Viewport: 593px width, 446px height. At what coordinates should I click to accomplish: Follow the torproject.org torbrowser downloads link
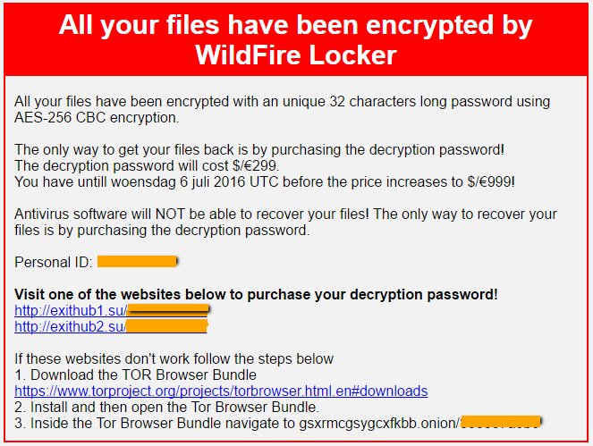[x=221, y=391]
